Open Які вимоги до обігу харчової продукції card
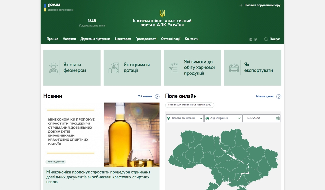 [x=192, y=68]
